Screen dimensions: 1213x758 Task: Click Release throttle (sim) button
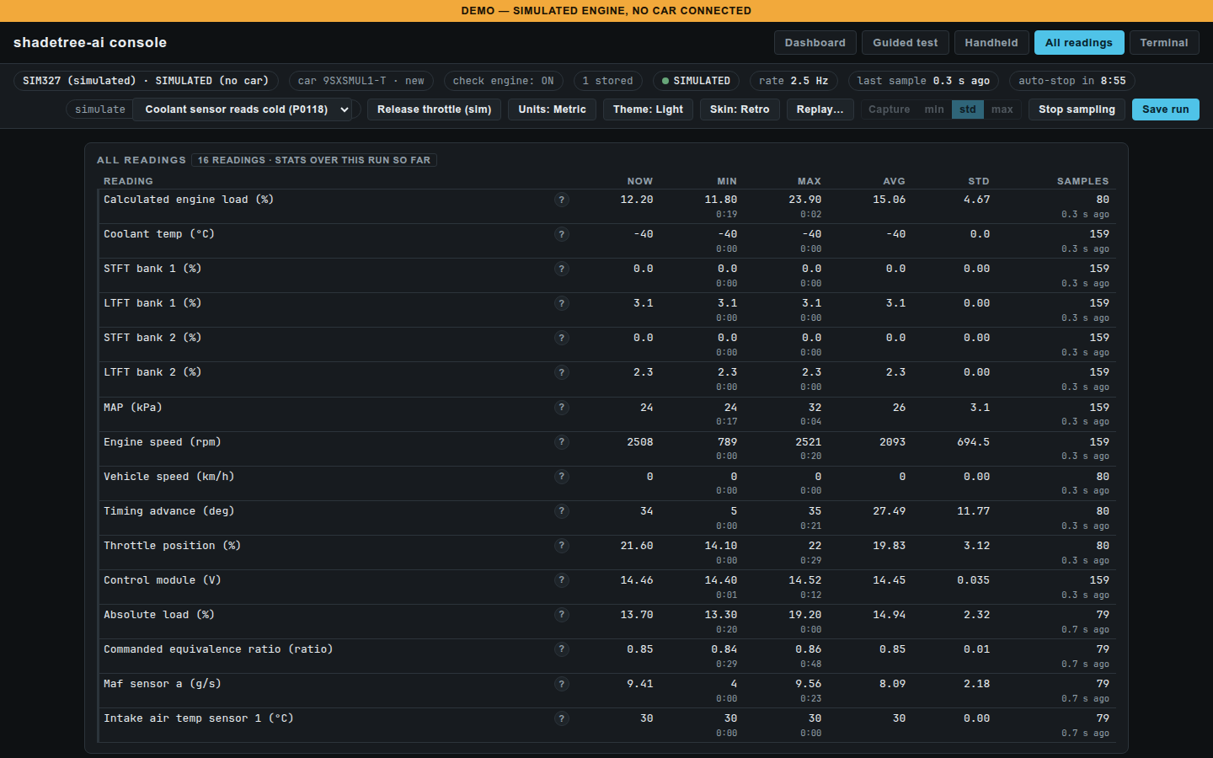(x=435, y=109)
